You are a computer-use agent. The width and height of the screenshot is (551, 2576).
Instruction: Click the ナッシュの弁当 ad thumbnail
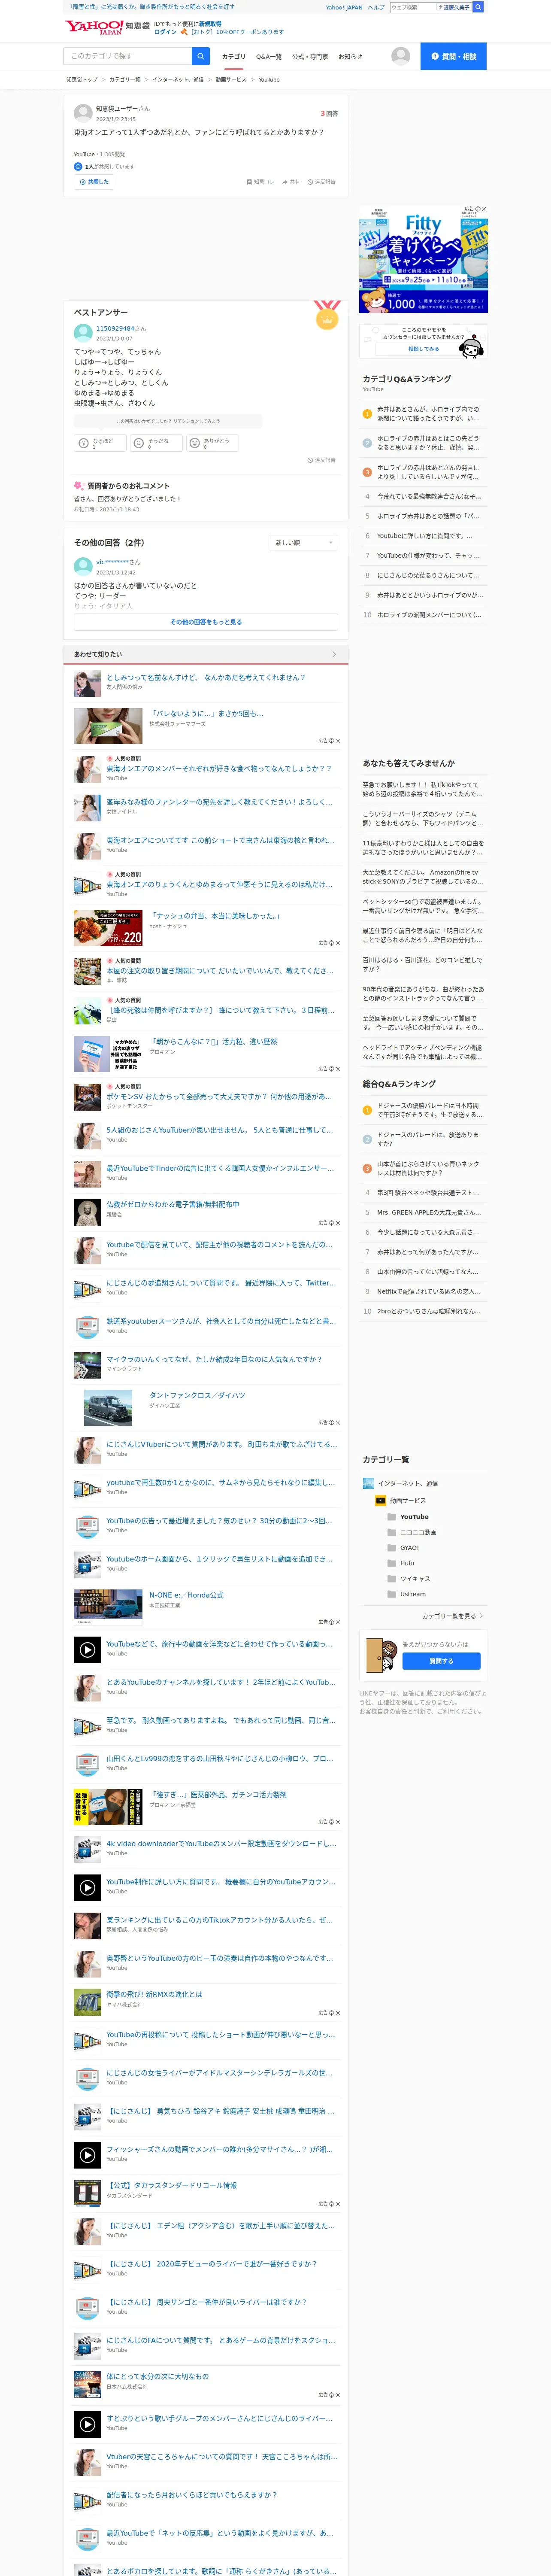[x=108, y=928]
